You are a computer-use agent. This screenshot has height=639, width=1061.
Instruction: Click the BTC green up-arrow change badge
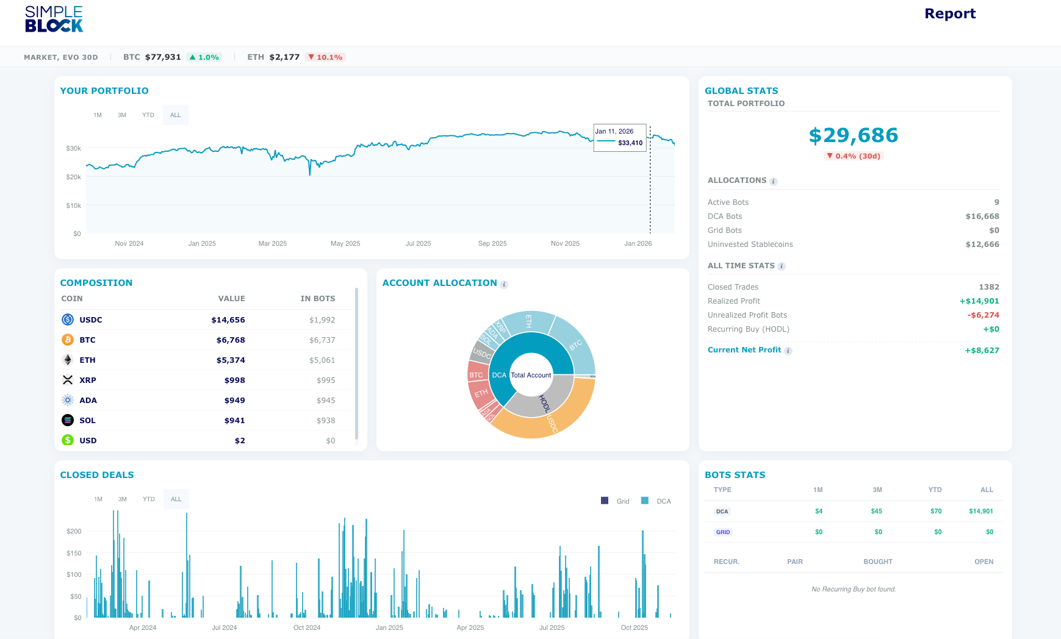coord(204,57)
